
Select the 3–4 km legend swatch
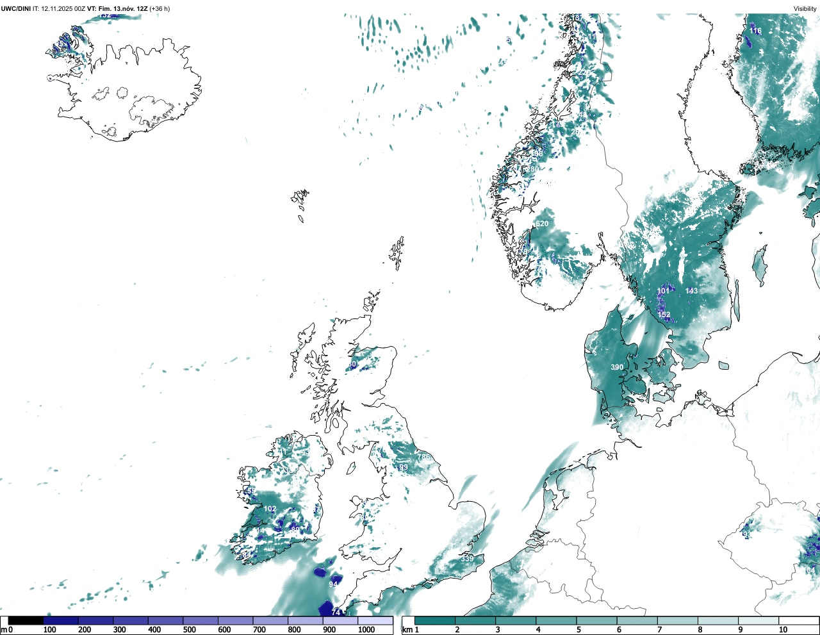(516, 620)
